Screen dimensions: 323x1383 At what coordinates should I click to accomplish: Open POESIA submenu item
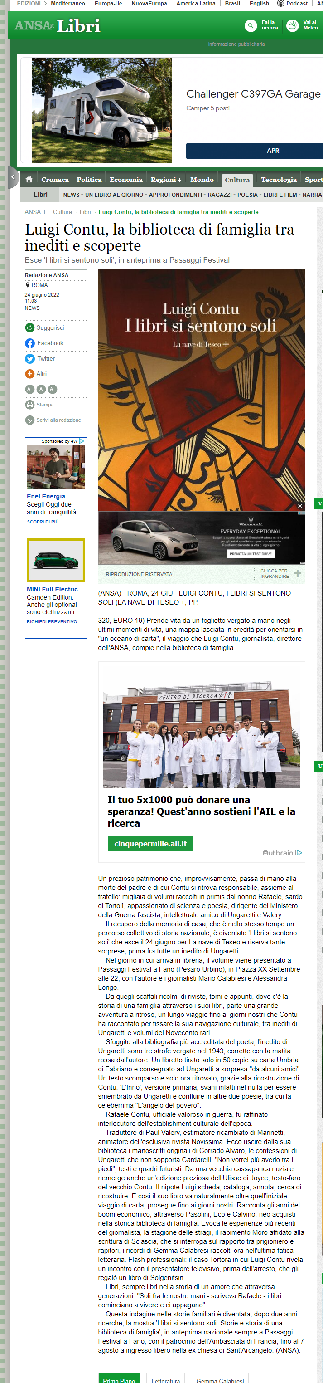[x=247, y=195]
